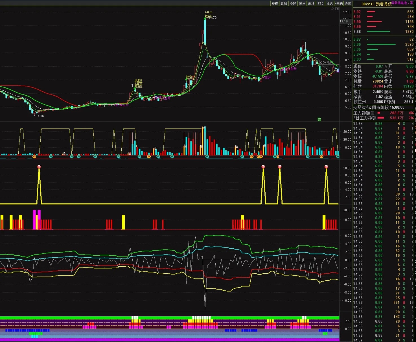
Task: Click the 换手 value 2.40%
Action: point(378,92)
